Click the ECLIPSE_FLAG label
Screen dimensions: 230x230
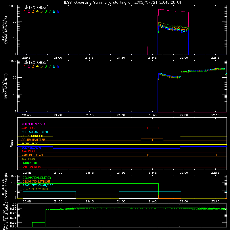(31, 147)
